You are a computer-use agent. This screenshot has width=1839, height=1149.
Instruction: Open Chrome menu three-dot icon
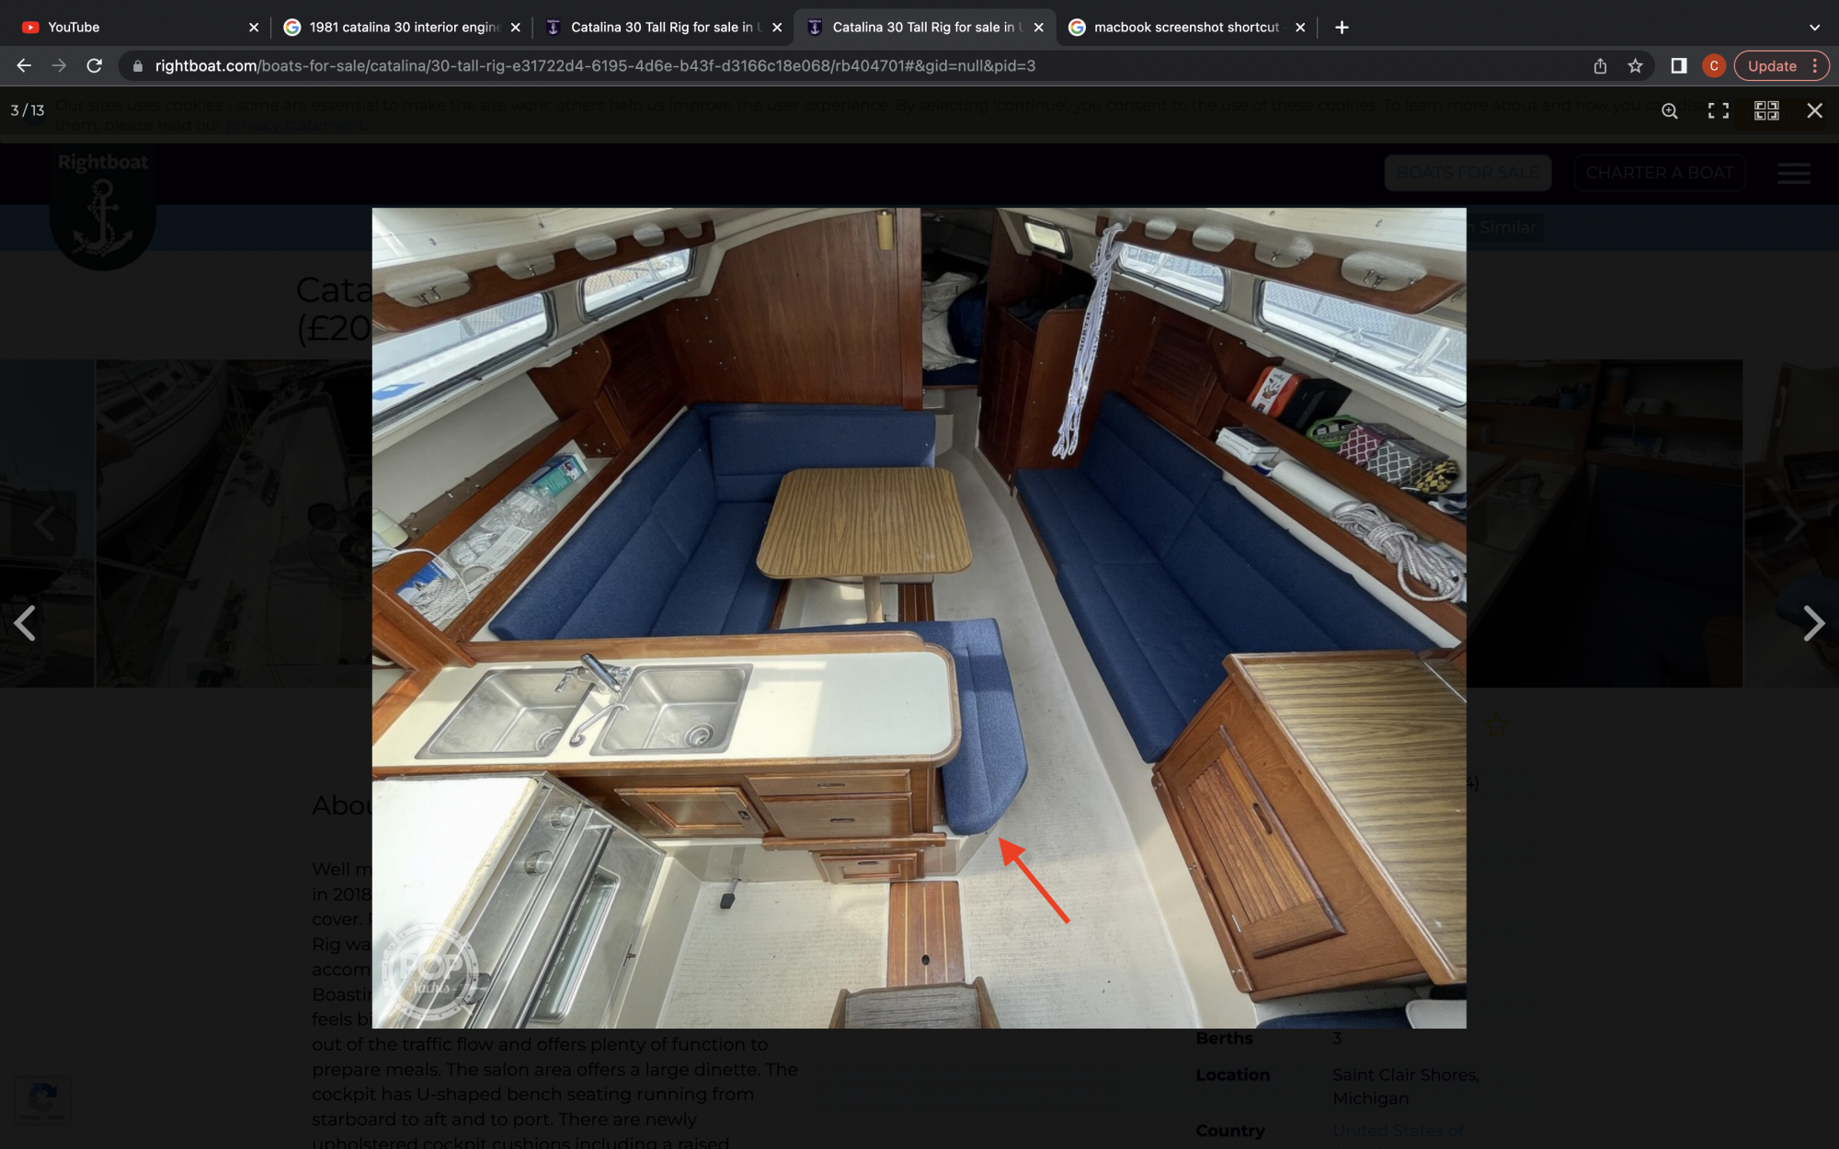tap(1814, 66)
